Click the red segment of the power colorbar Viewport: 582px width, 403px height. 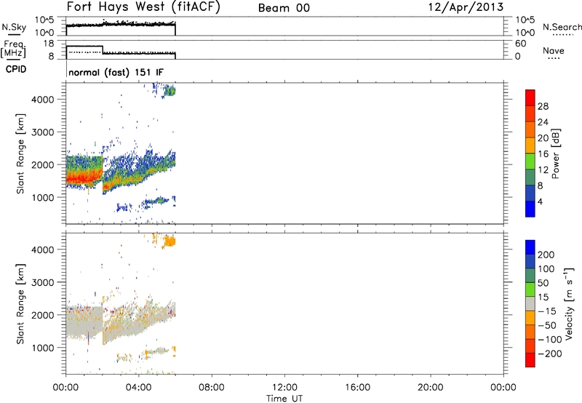[x=530, y=97]
